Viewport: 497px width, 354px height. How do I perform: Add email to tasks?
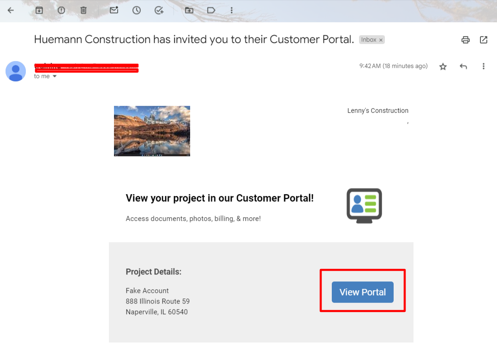pos(159,11)
